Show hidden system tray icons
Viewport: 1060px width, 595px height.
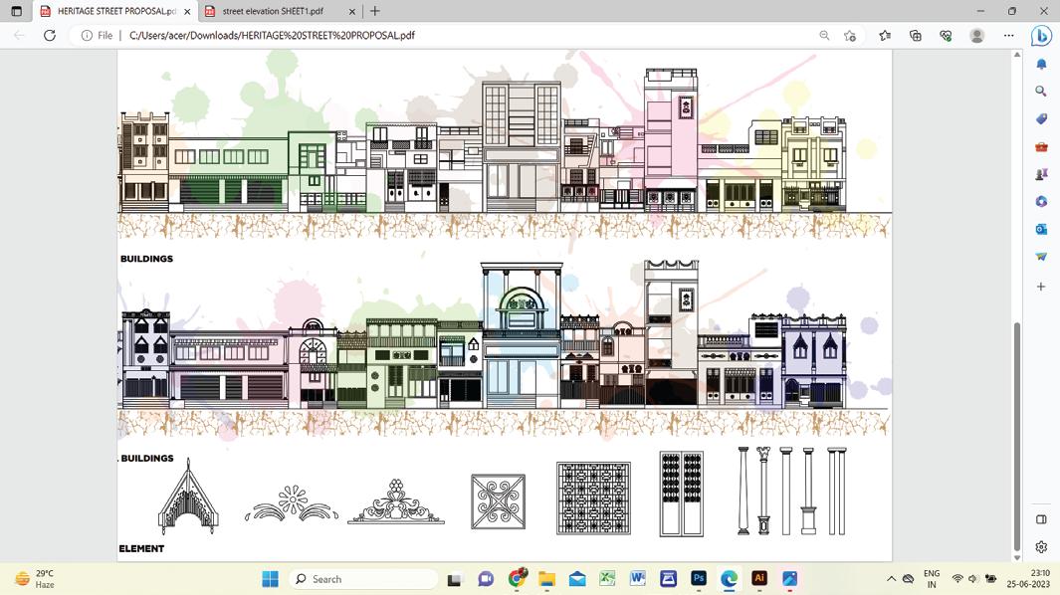click(891, 579)
